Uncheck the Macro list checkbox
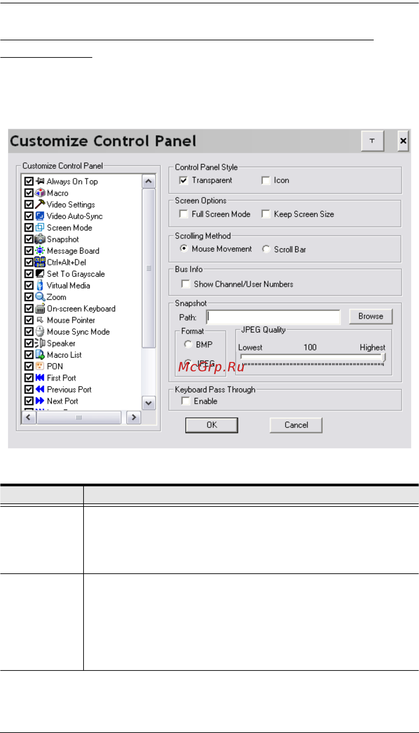Viewport: 419px width, 733px height. coord(29,193)
